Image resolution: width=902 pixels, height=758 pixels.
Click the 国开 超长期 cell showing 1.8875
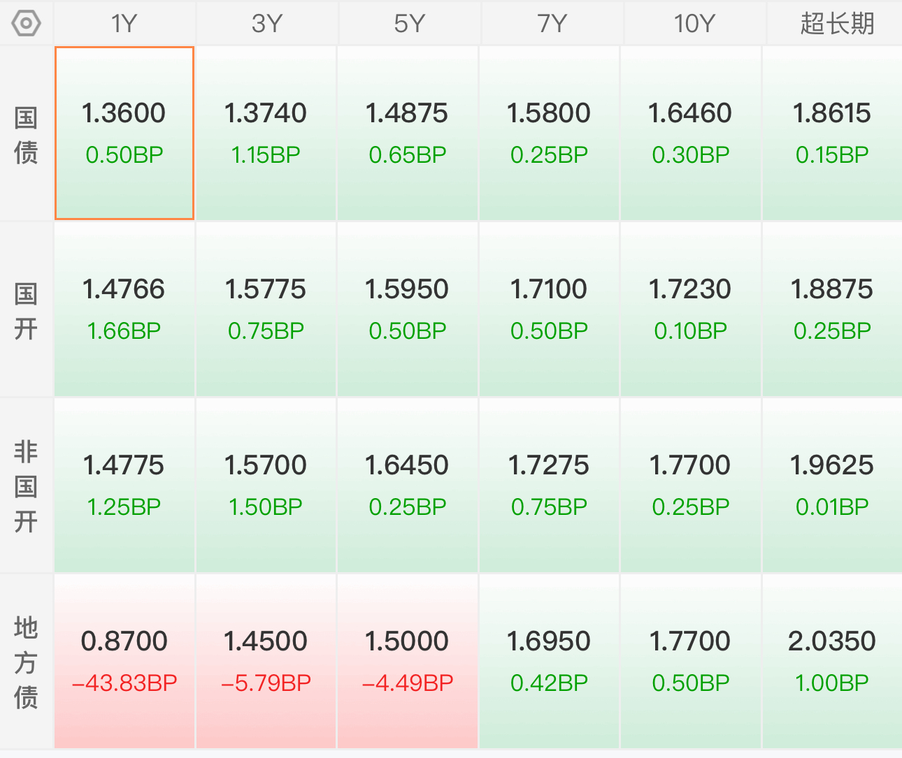tap(832, 309)
